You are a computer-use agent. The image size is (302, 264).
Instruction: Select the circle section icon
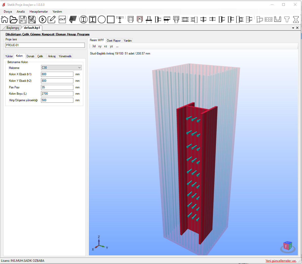point(101,19)
